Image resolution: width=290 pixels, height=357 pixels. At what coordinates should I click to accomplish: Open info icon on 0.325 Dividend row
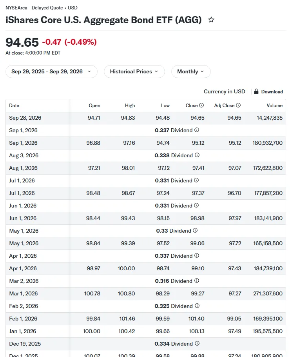(197, 306)
